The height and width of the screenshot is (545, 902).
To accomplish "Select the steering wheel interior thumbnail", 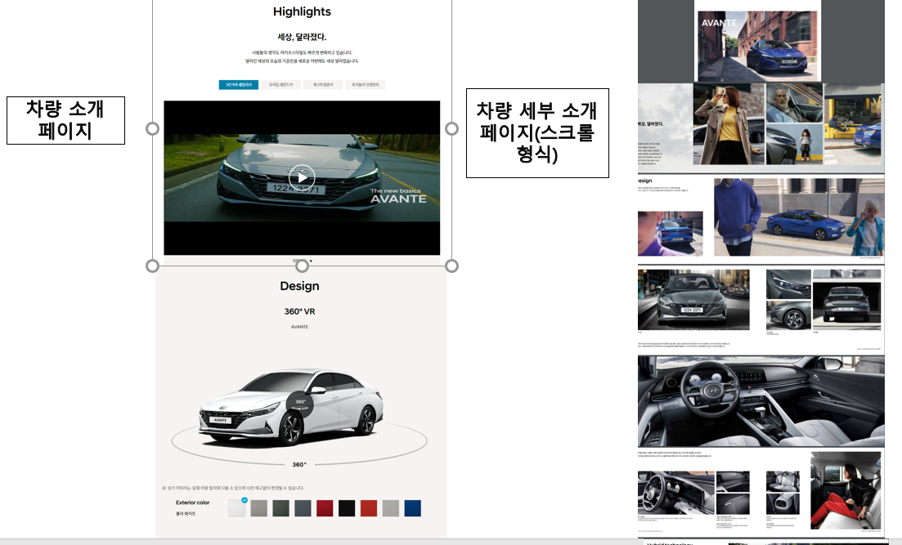I will point(676,493).
